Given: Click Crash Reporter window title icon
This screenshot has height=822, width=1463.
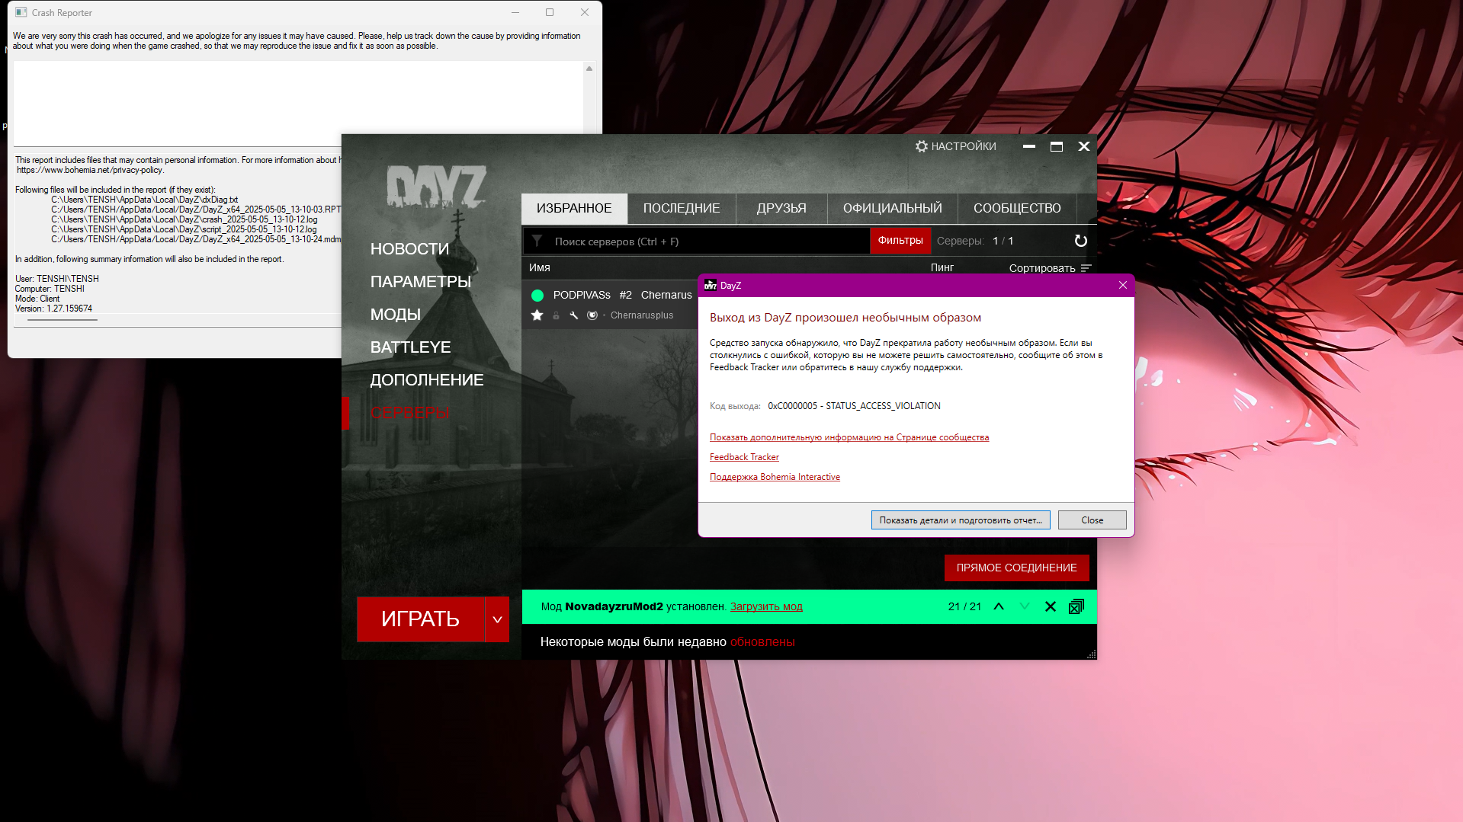Looking at the screenshot, I should 21,12.
